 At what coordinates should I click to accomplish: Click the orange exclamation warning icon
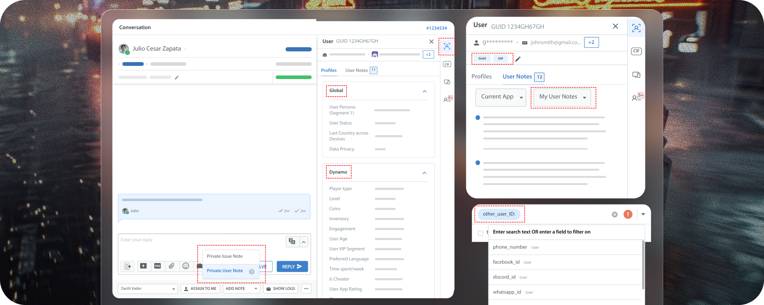628,215
